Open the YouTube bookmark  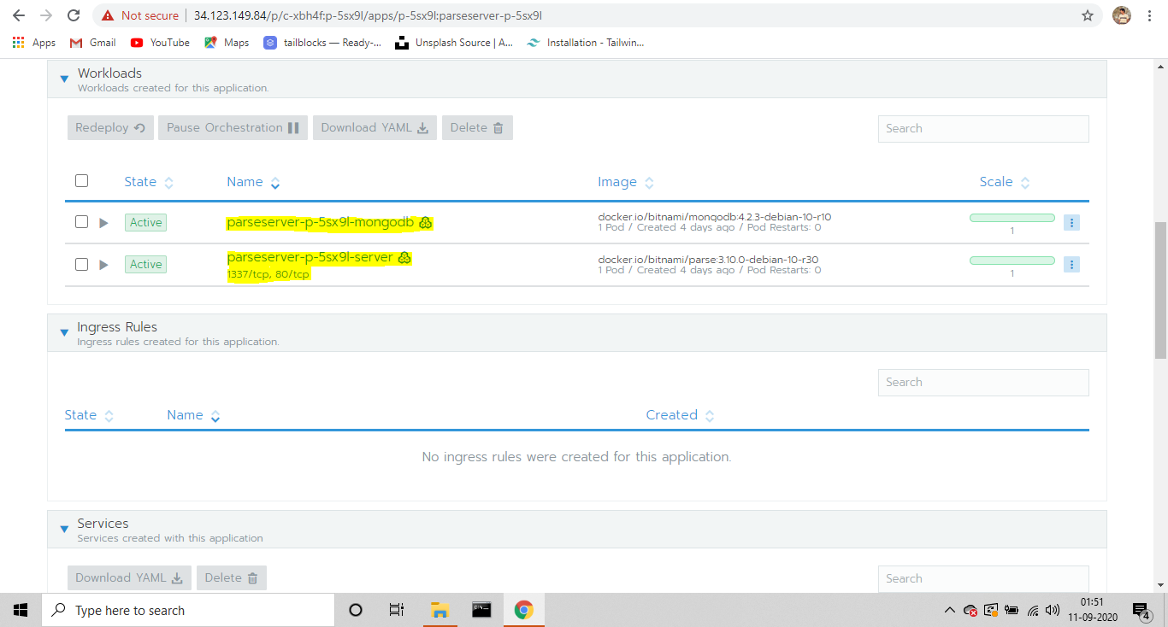pos(160,43)
